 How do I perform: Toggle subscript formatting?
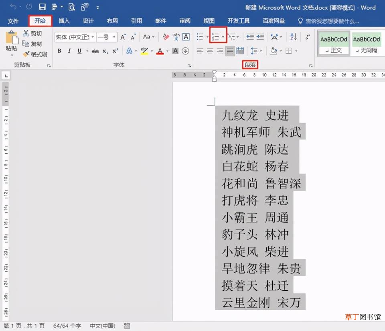[x=105, y=51]
